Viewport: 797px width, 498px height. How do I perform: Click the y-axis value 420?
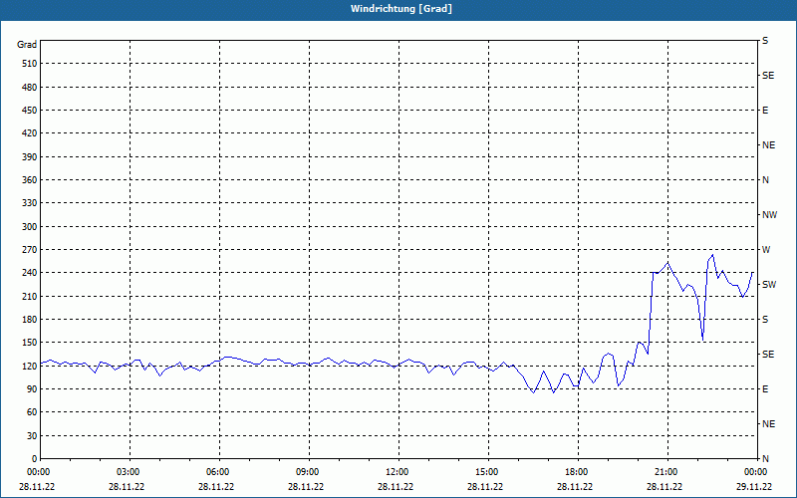point(30,133)
